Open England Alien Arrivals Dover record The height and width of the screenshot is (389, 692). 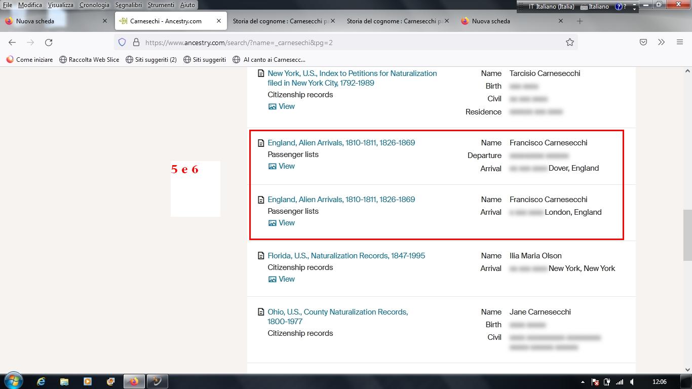tap(341, 143)
